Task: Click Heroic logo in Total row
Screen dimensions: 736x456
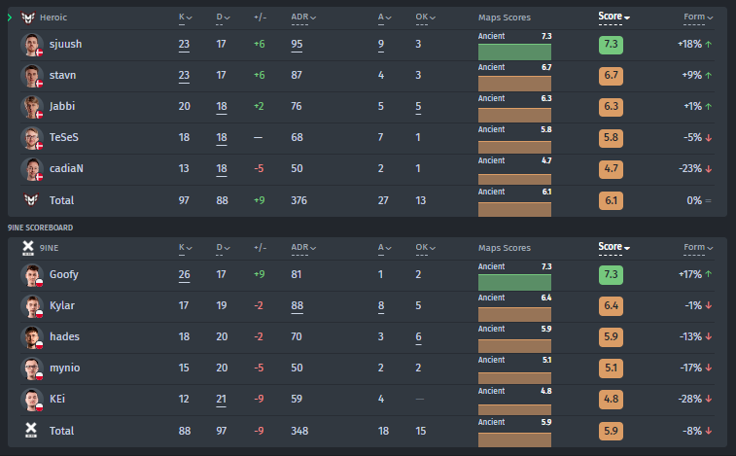Action: coord(31,200)
